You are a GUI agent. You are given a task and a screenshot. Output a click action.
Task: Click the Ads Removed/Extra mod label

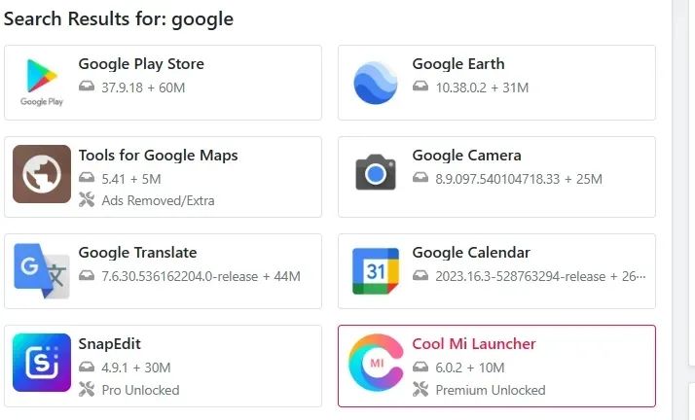158,200
